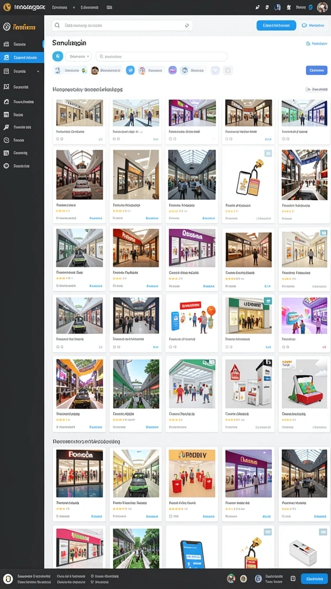Click the microphone icon in the top search bar
This screenshot has height=589, width=331.
click(187, 25)
